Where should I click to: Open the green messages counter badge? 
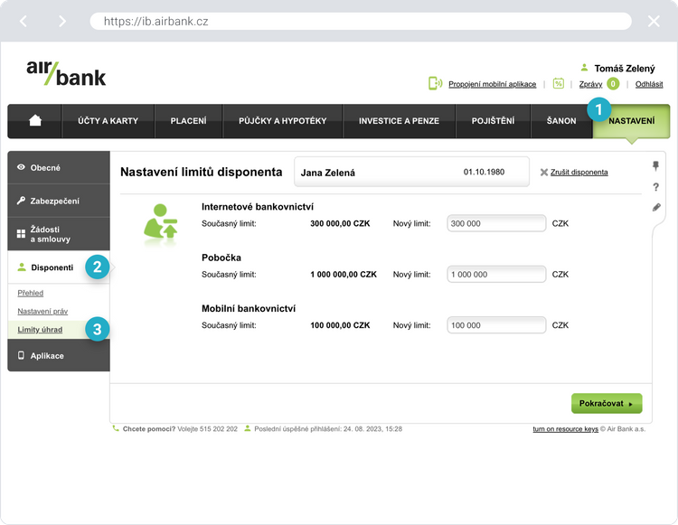(x=613, y=84)
